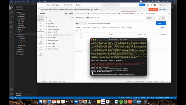186x105 pixels.
Task: Click the New button in Postman
Action: (66, 14)
